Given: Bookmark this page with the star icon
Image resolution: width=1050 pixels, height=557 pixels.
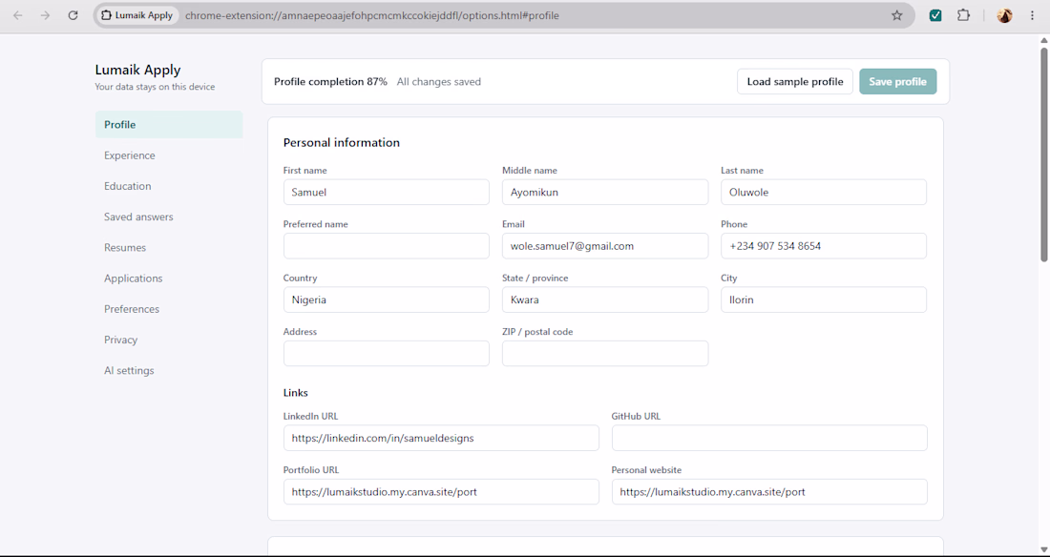Looking at the screenshot, I should coord(896,15).
